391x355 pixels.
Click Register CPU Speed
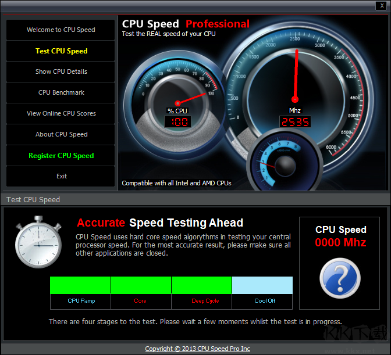click(x=61, y=156)
